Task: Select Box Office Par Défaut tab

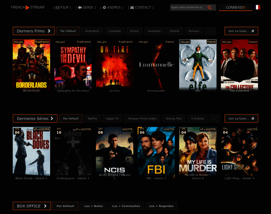Action: pos(65,206)
